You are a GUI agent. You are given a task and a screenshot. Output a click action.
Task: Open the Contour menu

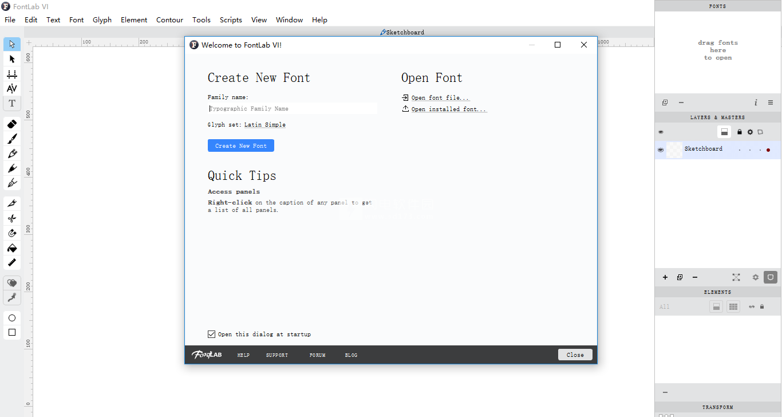point(169,20)
